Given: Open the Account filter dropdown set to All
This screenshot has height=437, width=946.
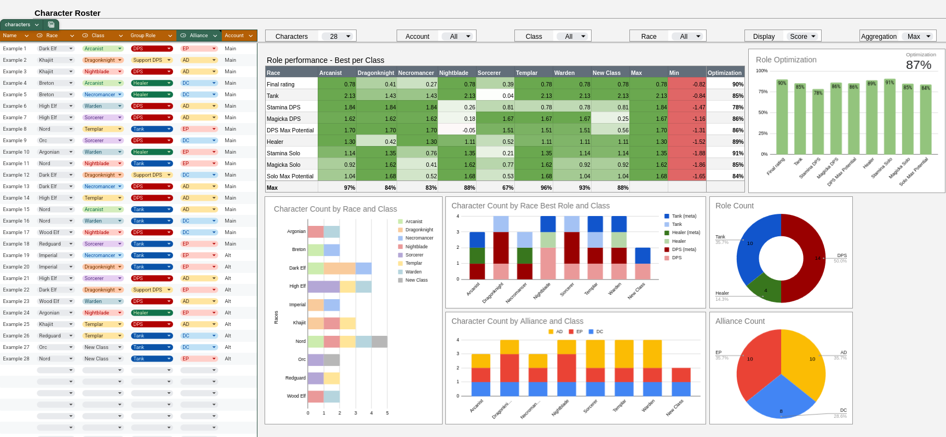Looking at the screenshot, I should (x=458, y=36).
